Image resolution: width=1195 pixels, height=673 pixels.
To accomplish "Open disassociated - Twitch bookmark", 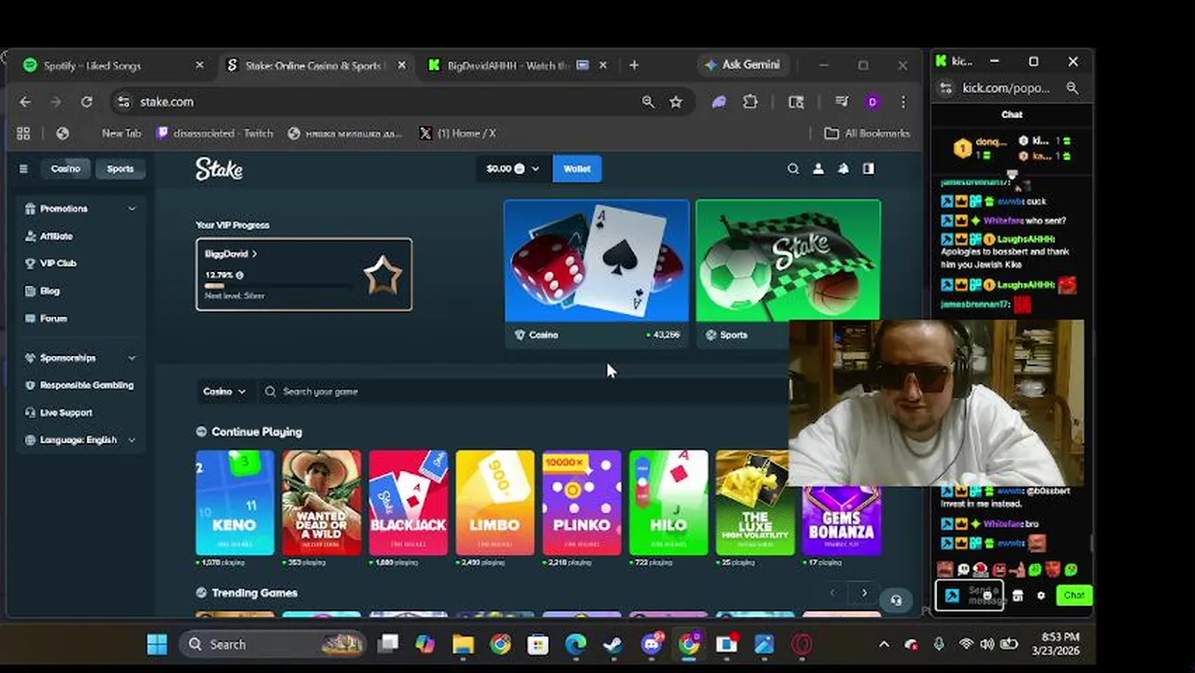I will click(x=214, y=134).
